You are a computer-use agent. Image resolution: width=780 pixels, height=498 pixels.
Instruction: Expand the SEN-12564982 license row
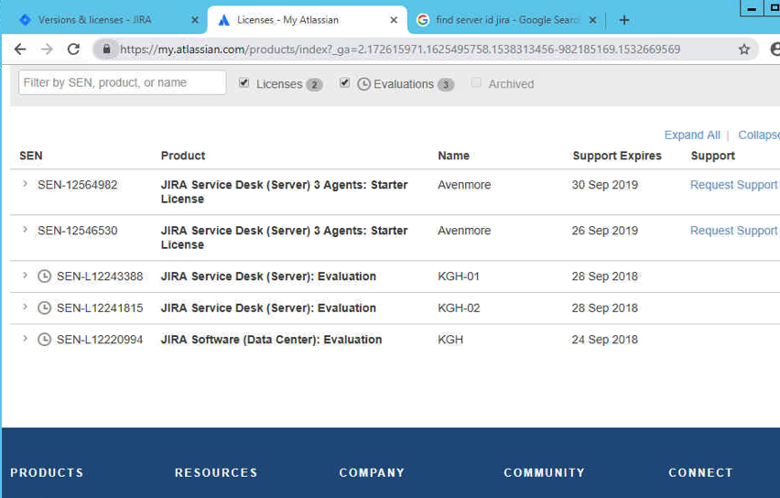coord(25,184)
